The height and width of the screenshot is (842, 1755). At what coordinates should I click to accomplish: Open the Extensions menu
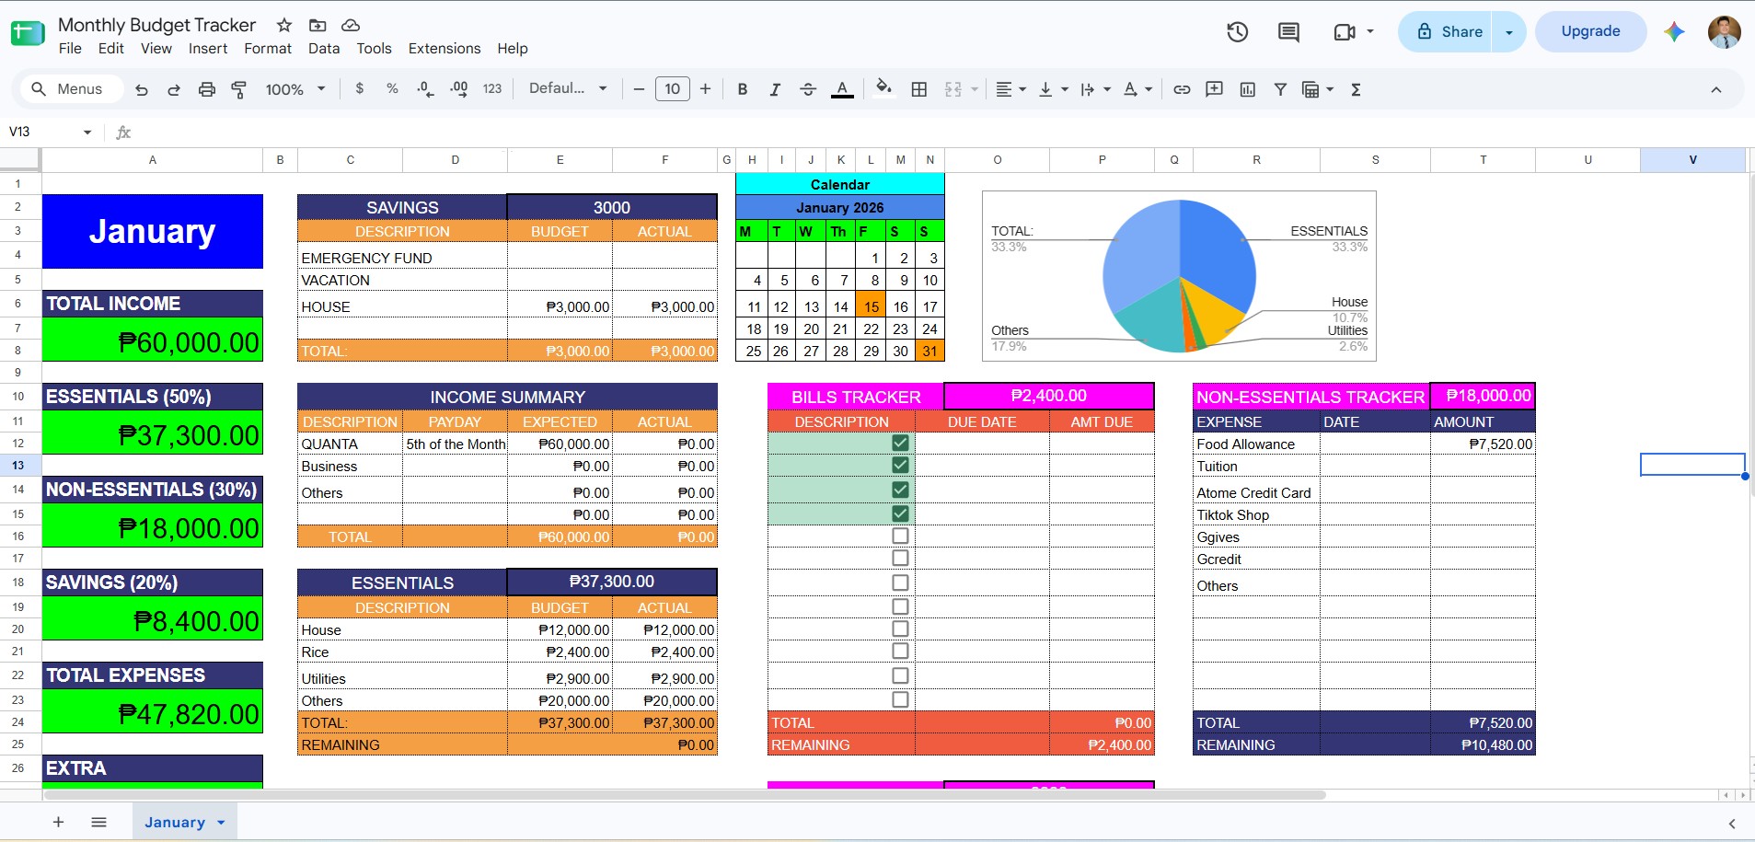pos(445,49)
